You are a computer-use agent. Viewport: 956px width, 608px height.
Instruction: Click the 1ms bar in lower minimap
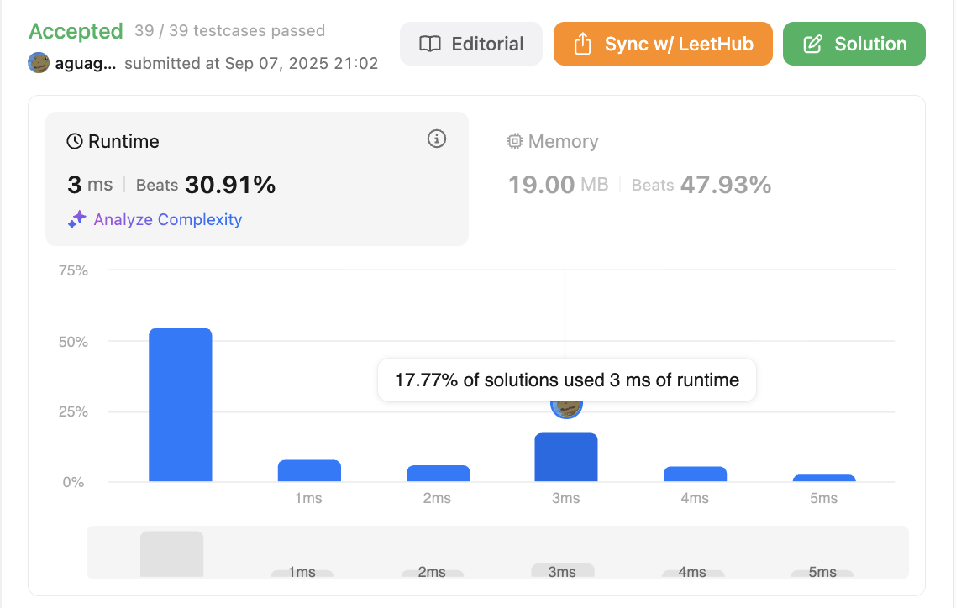[302, 574]
